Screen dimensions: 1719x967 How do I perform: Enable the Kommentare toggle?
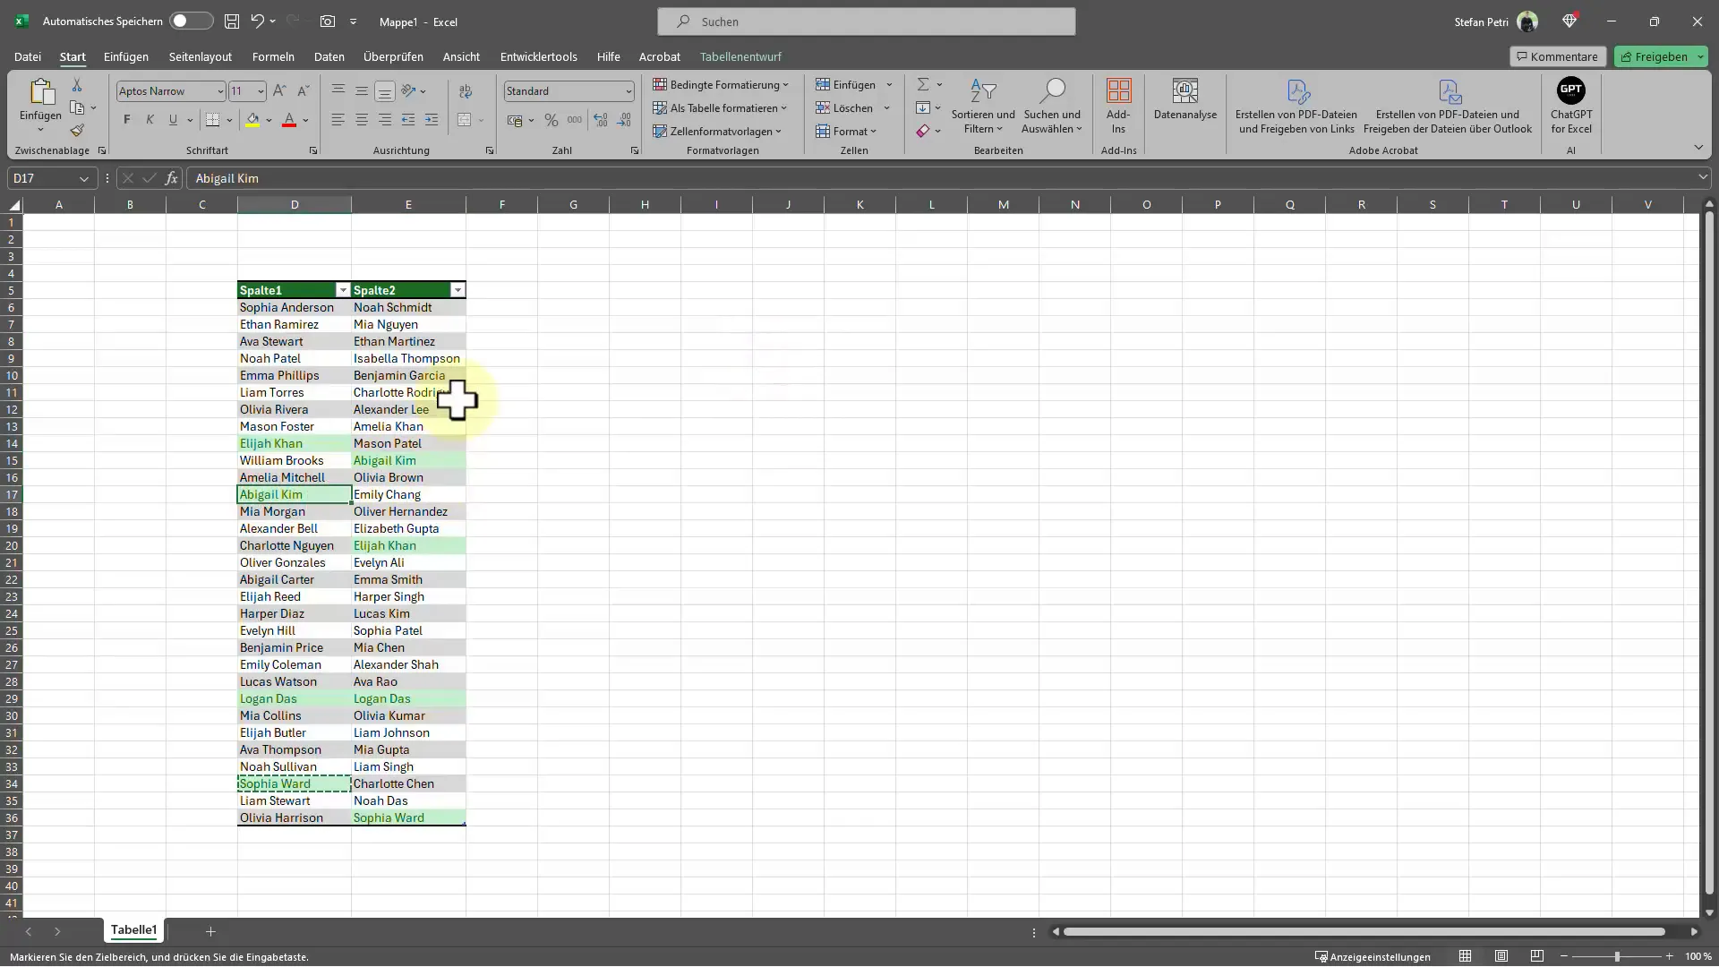point(1556,56)
